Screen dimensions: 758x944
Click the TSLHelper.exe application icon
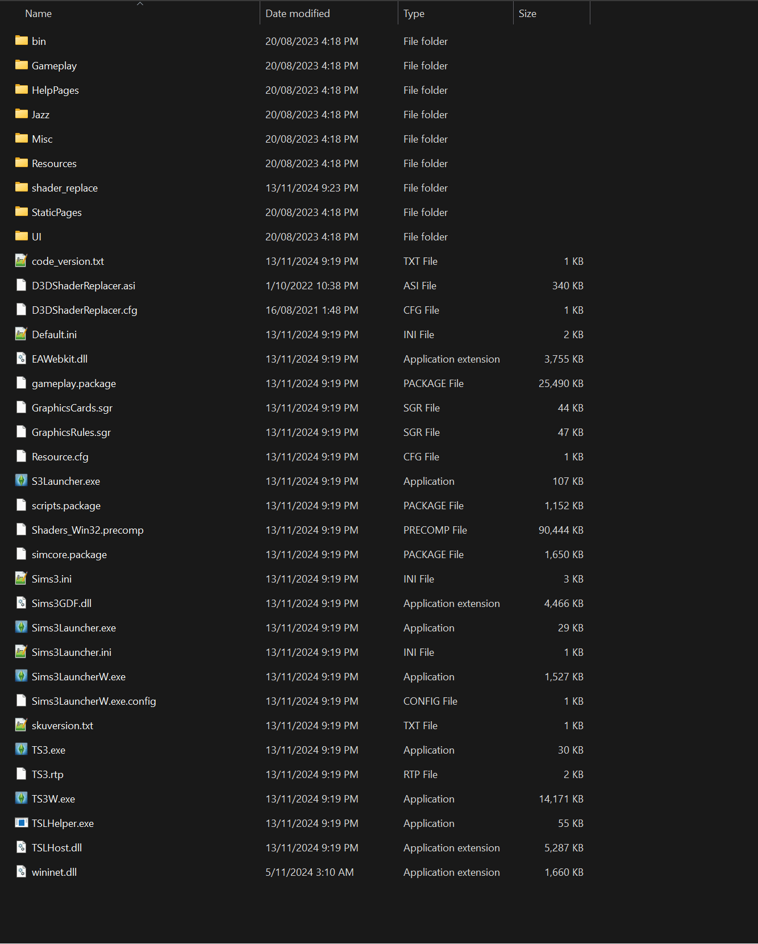22,823
